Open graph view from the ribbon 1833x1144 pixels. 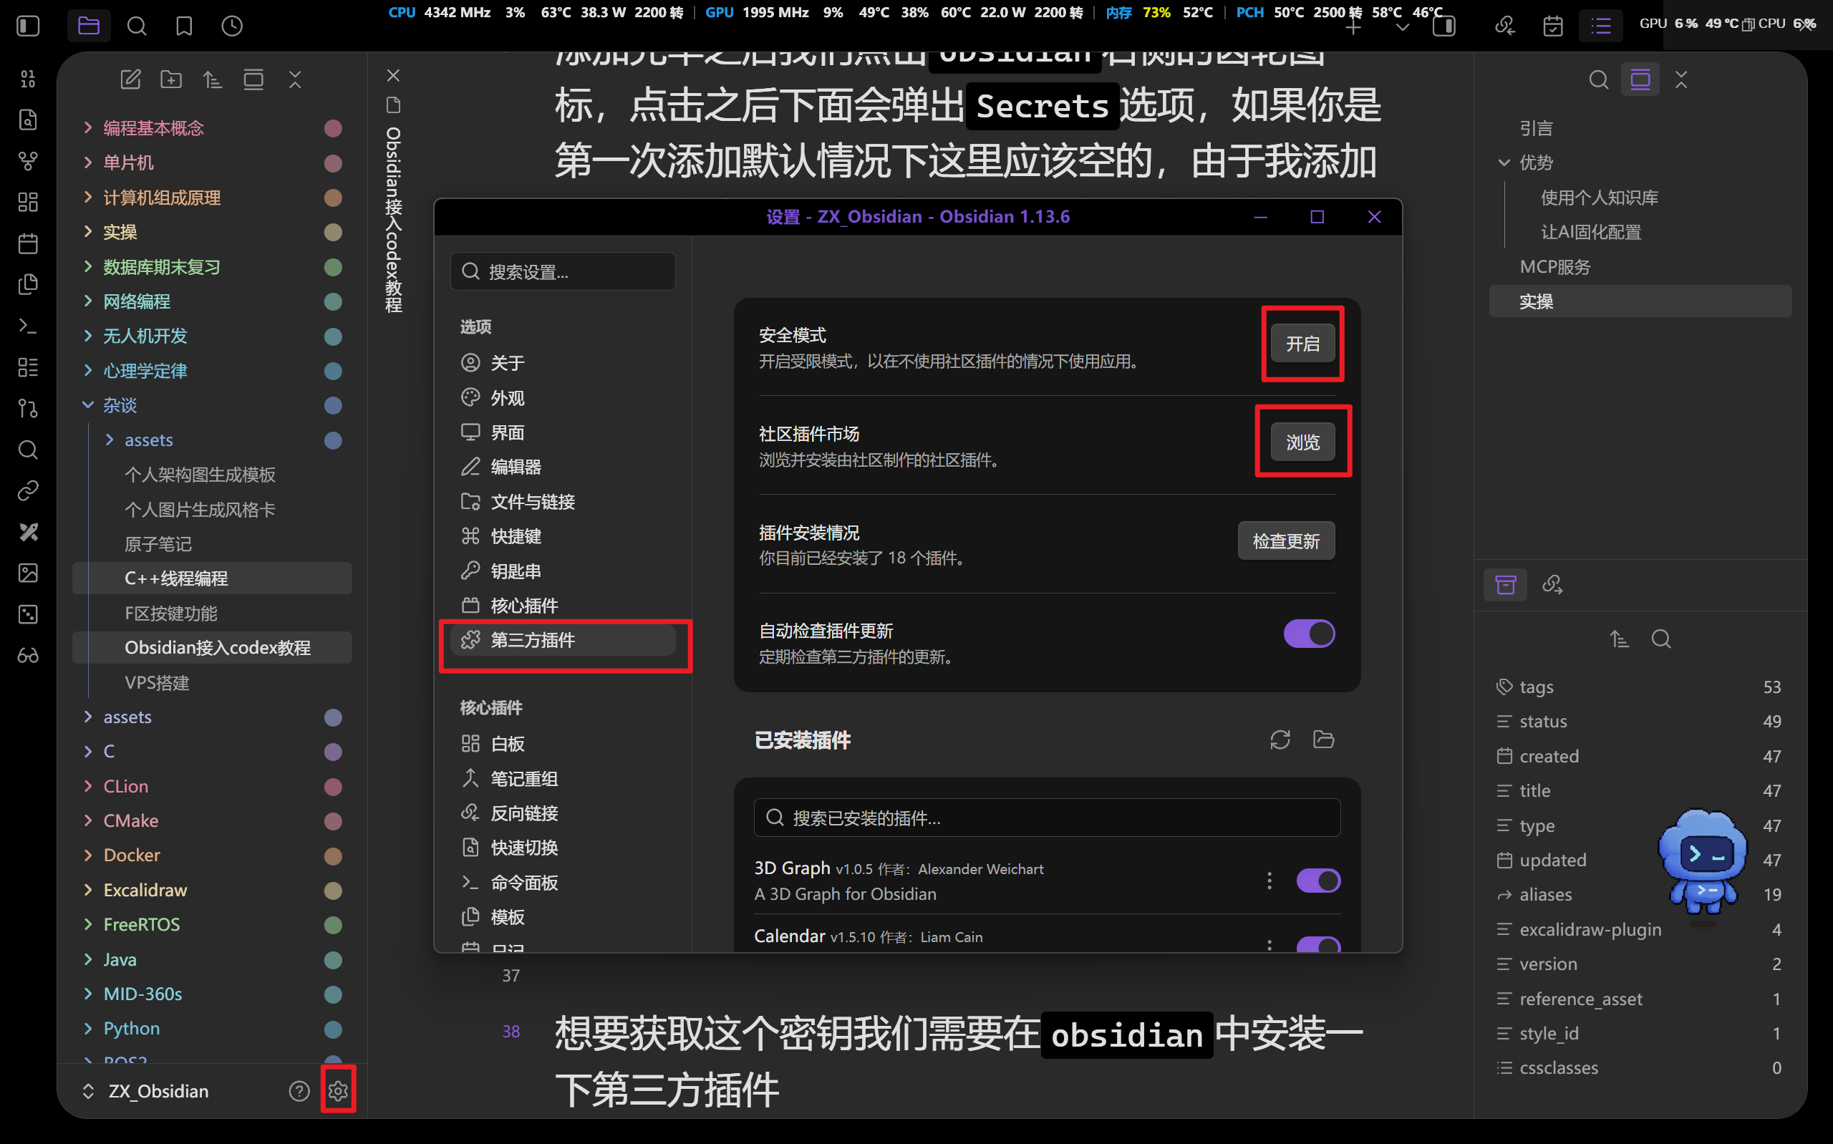(28, 160)
